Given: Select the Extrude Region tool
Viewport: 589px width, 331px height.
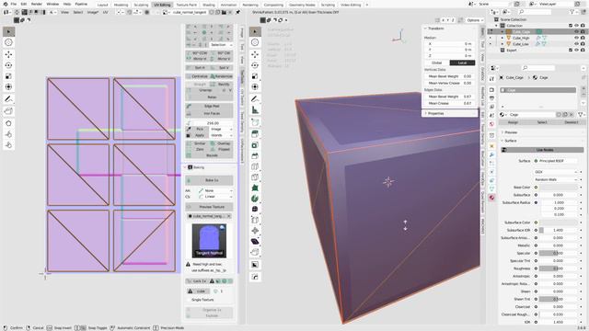Looking at the screenshot, I should click(x=255, y=134).
